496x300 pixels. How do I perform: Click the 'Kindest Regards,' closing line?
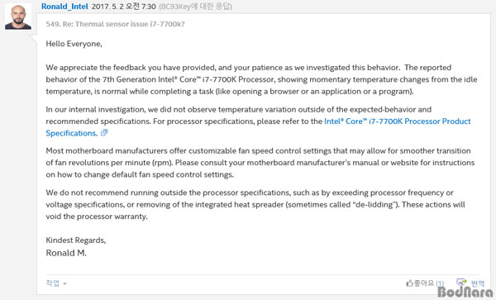[x=76, y=240]
